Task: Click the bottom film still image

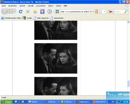Action: pyautogui.click(x=56, y=86)
